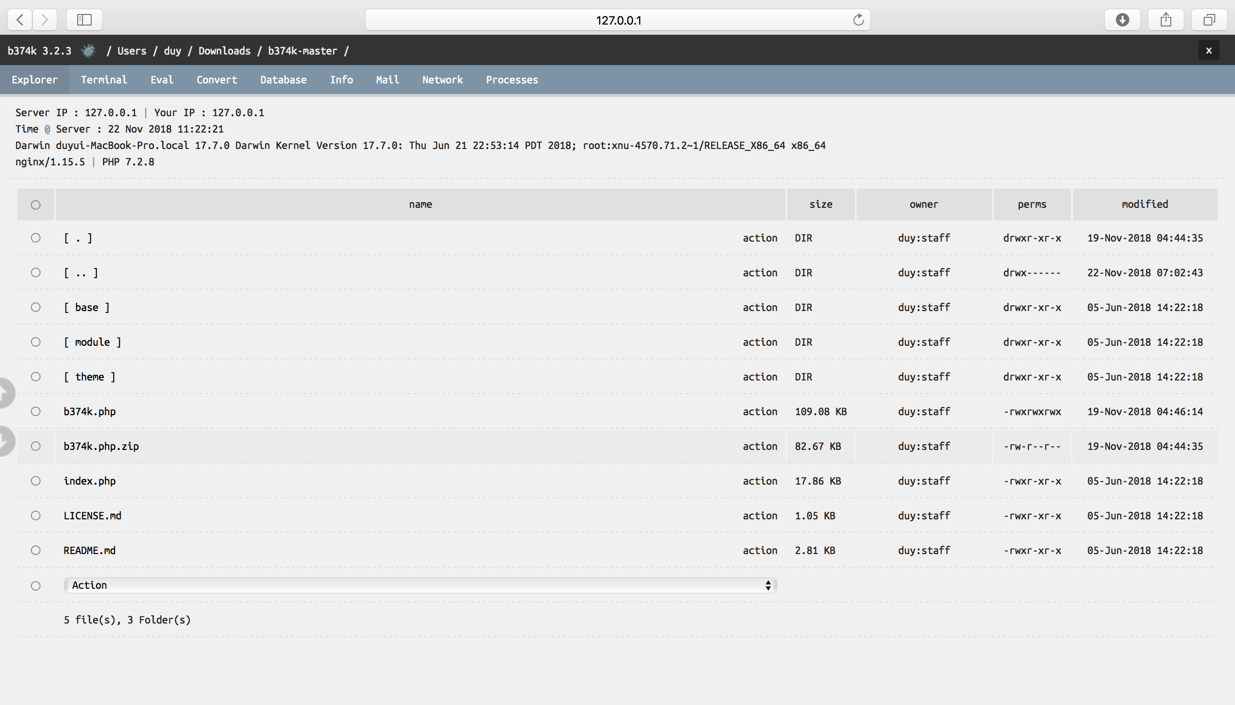
Task: Sort by the perms column header
Action: [1032, 204]
